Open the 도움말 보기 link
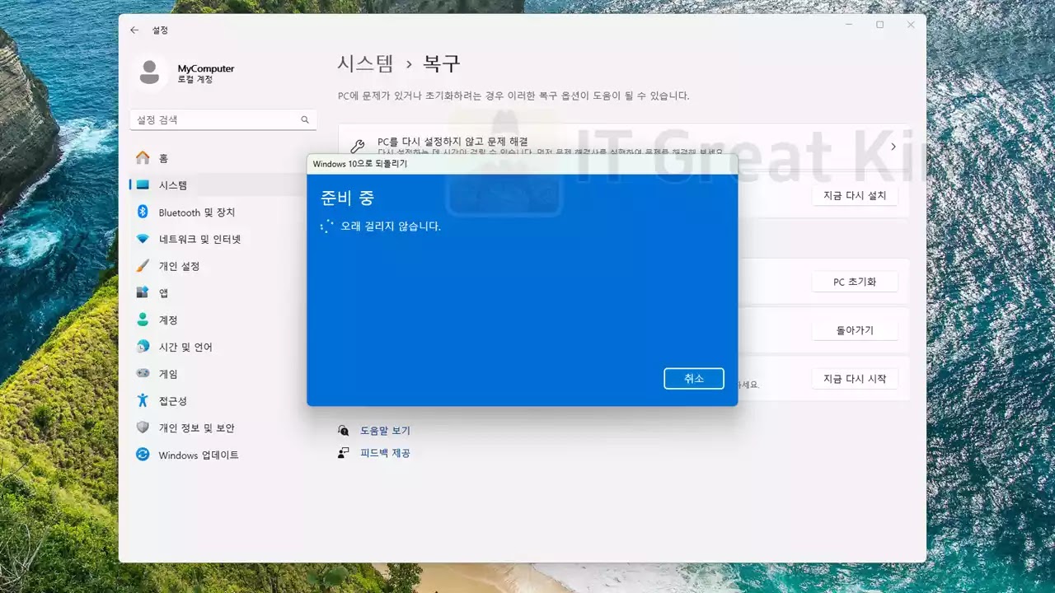This screenshot has width=1055, height=593. tap(385, 431)
